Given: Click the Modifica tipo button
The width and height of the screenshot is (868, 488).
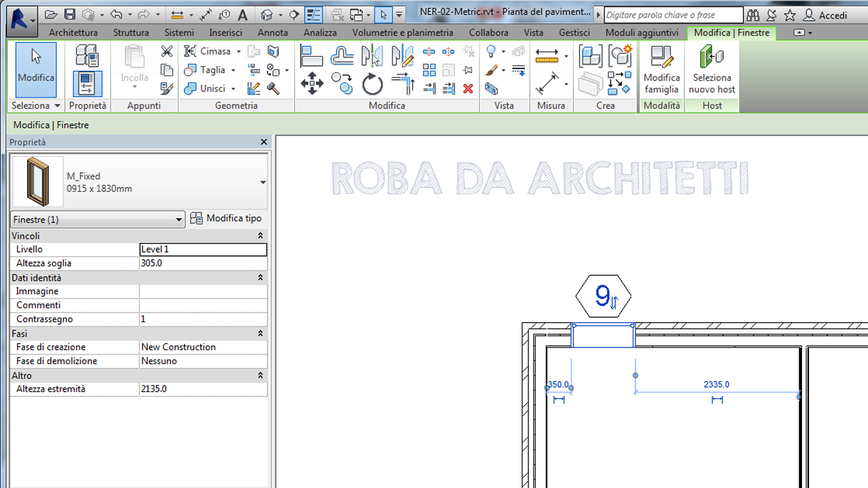Looking at the screenshot, I should click(226, 219).
